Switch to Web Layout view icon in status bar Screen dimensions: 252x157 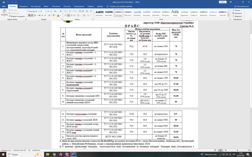[226, 150]
